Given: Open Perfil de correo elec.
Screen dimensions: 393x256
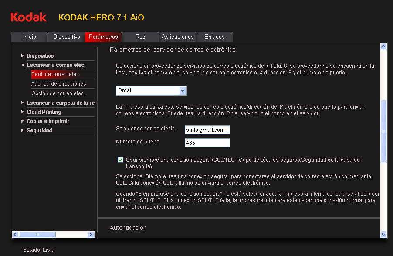Looking at the screenshot, I should 56,74.
